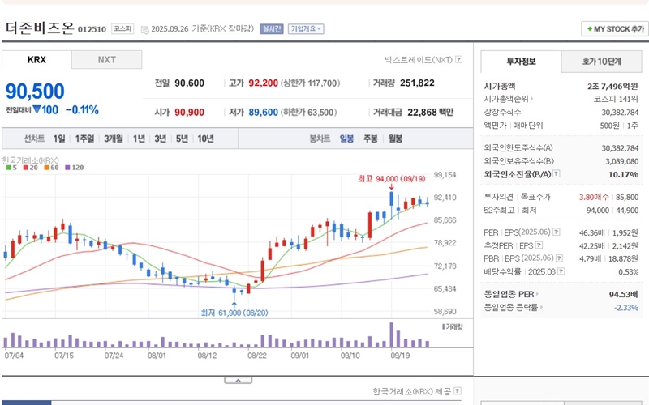Click the 넥스트레이드(NXT) label

(x=419, y=59)
